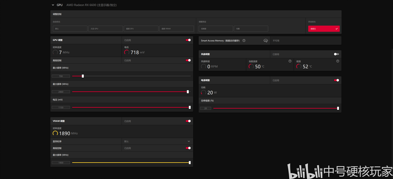Viewport: 393px width, 179px height.
Task: Click the 不可用 status text
Action: [x=276, y=40]
